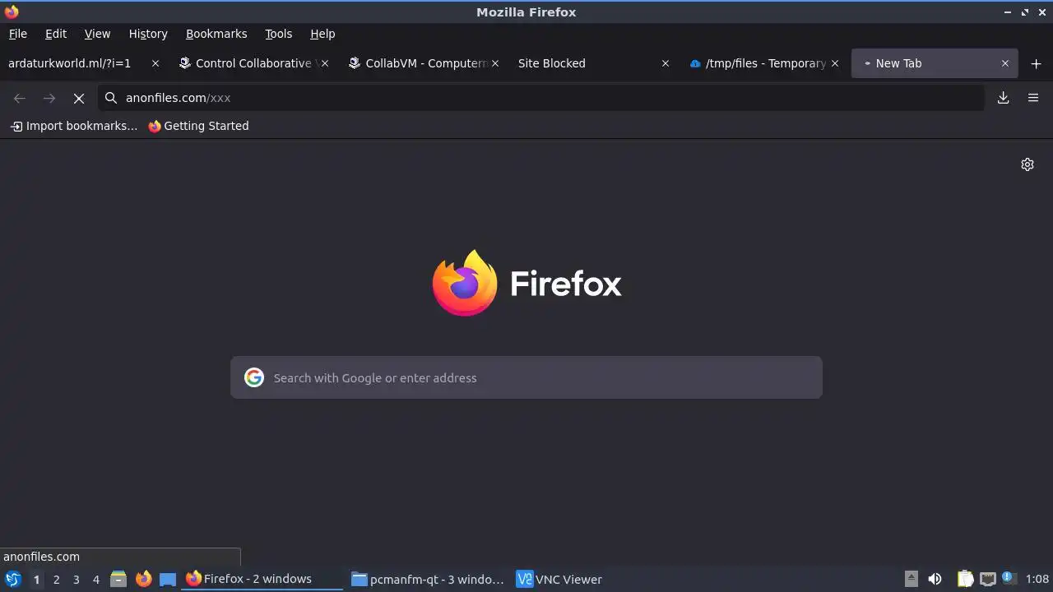Screen dimensions: 1053x592
Task: Click the search magnifier icon in the address bar
Action: click(x=111, y=98)
